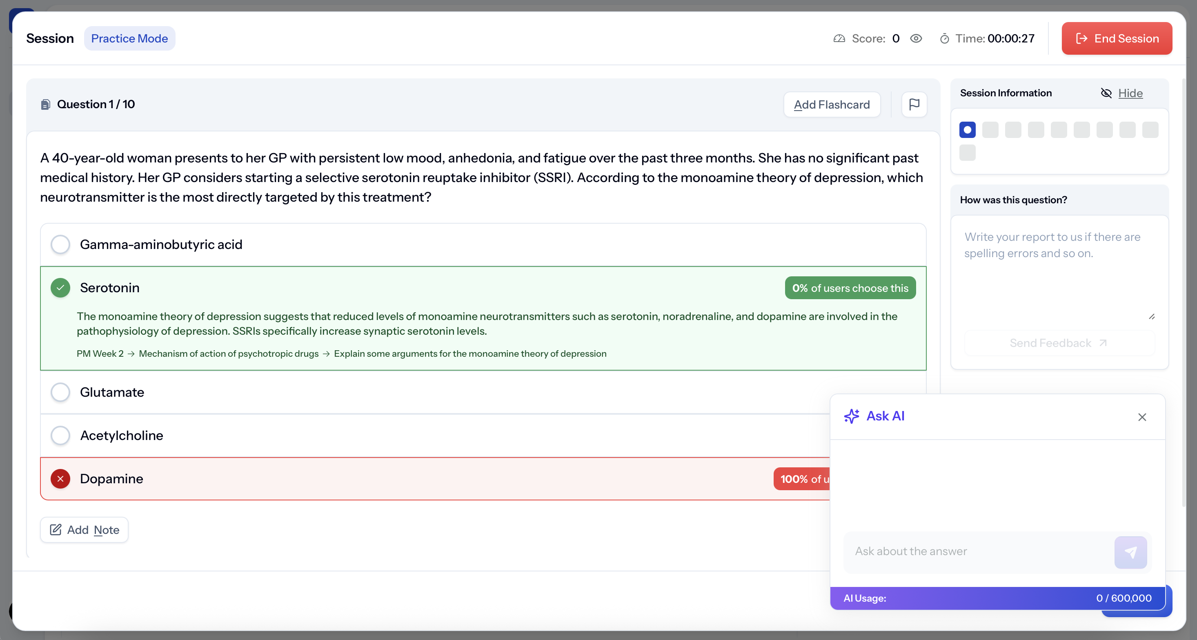Click the Ask AI sparkle icon
Screen dimensions: 1197x640
(x=851, y=416)
